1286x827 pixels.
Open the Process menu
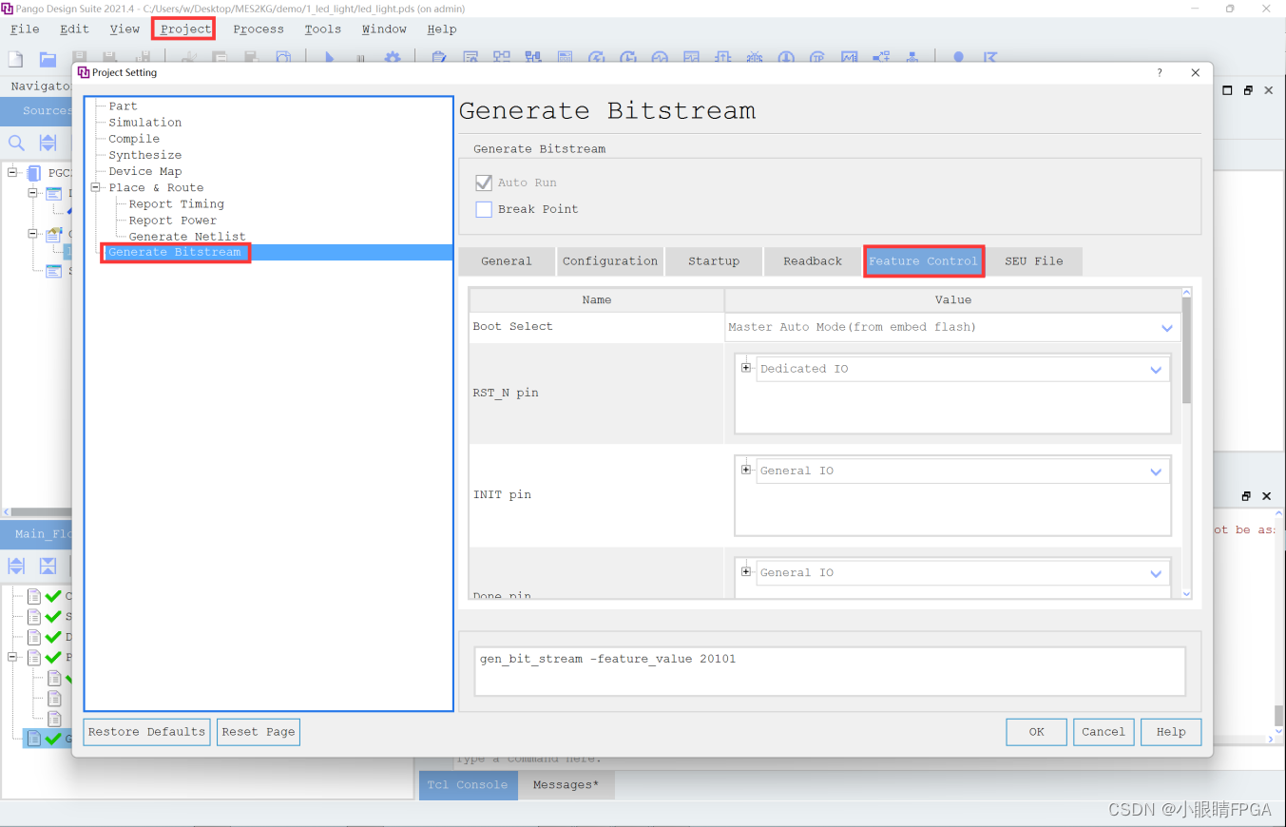tap(259, 29)
